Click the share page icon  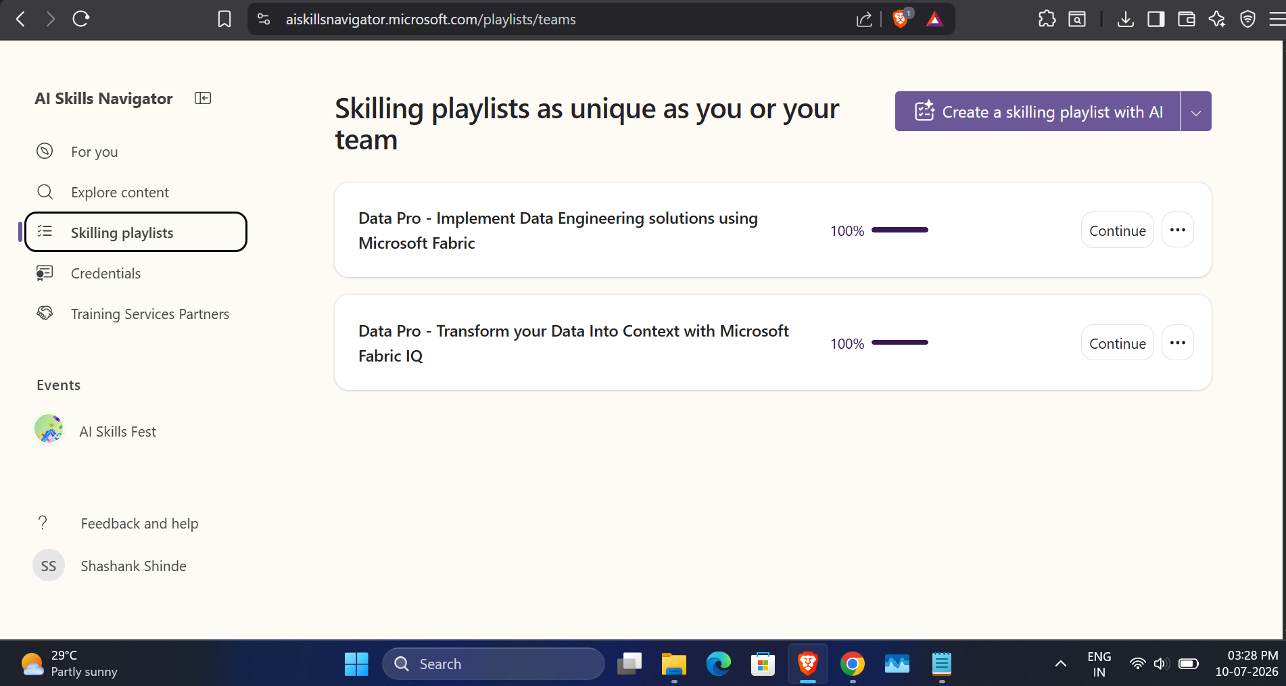[864, 19]
